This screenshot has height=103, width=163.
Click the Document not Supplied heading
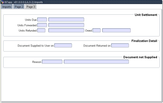pos(140,57)
